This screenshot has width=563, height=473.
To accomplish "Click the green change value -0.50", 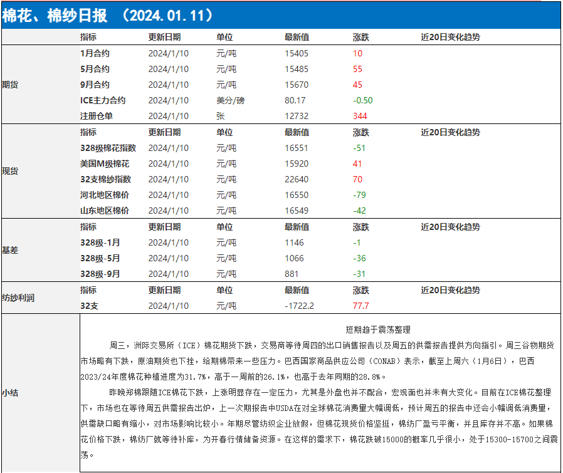I will coord(362,100).
